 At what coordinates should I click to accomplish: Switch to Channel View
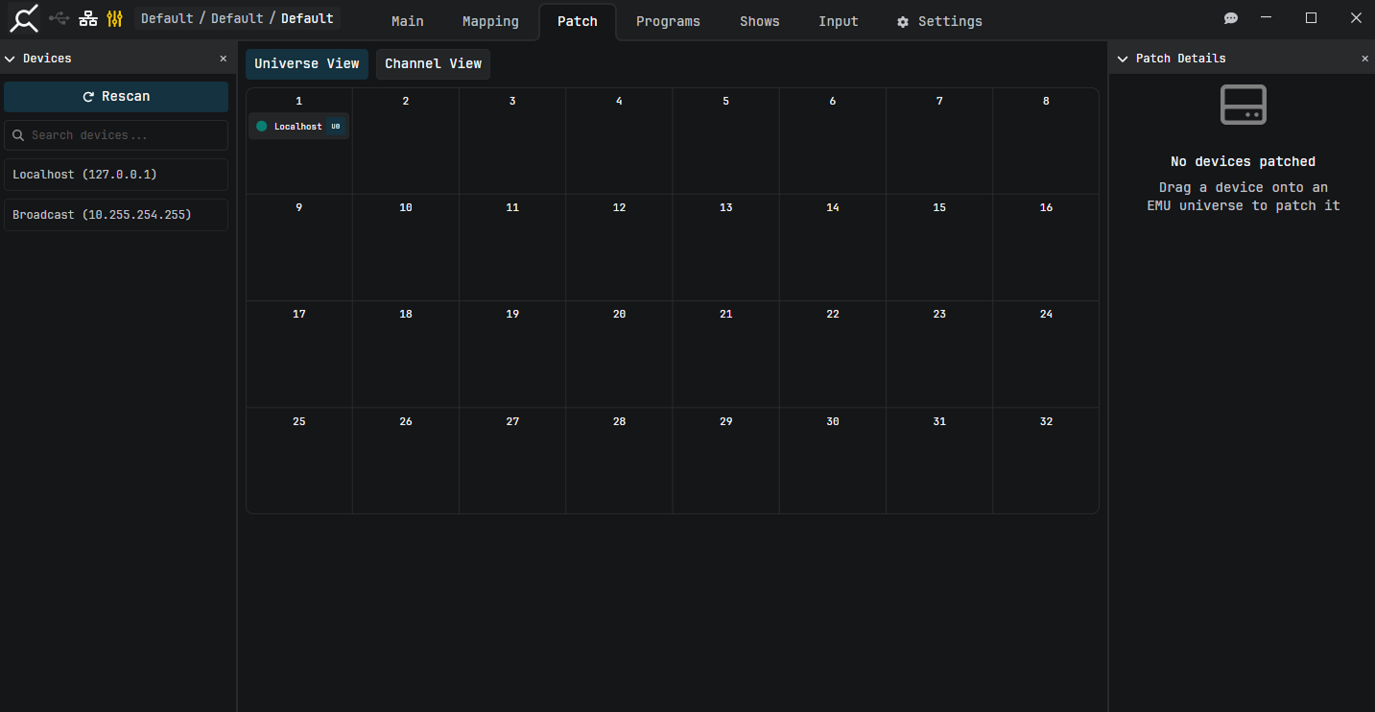point(434,64)
